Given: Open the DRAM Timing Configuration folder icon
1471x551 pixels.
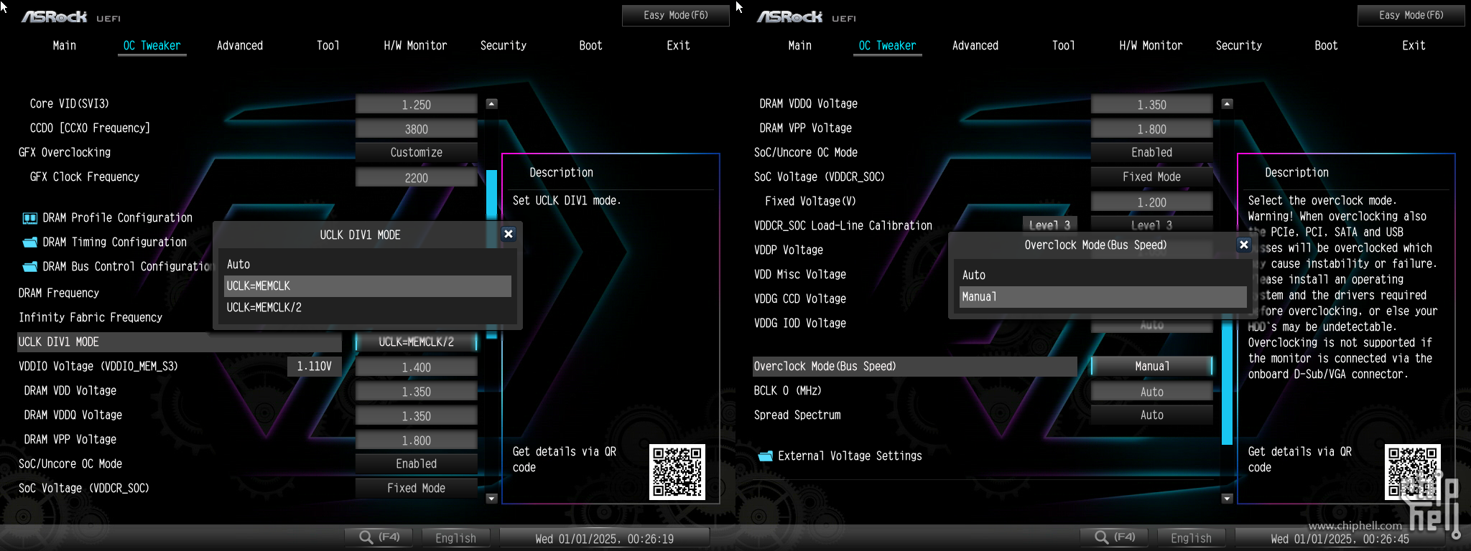Looking at the screenshot, I should coord(29,242).
